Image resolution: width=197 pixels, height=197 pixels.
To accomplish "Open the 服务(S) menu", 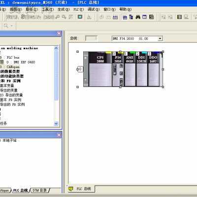I will click(x=32, y=9).
